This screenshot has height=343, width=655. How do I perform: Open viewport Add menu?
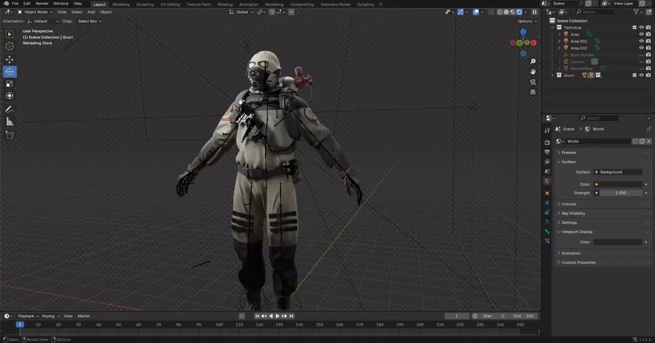tap(91, 12)
